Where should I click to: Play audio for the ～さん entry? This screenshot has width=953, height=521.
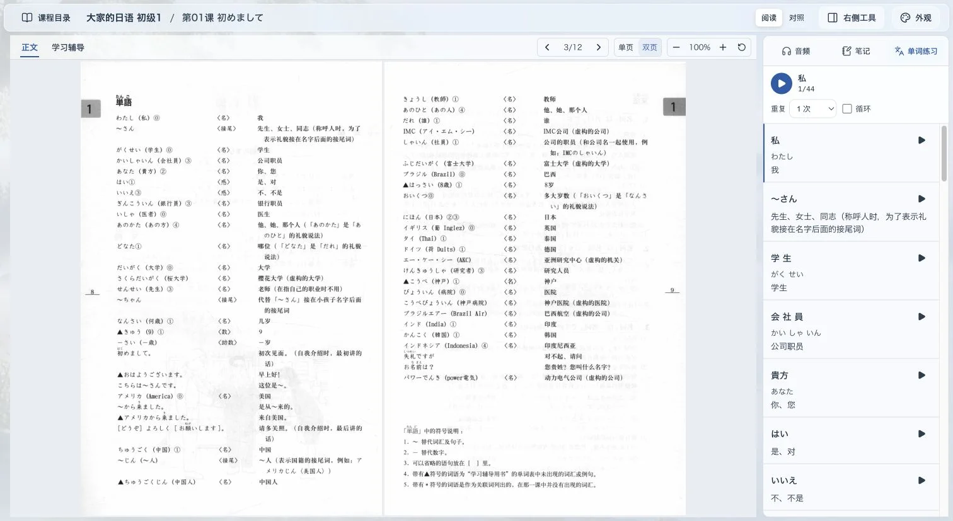click(921, 199)
